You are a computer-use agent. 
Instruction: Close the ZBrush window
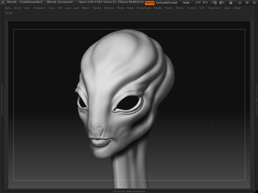click(254, 3)
